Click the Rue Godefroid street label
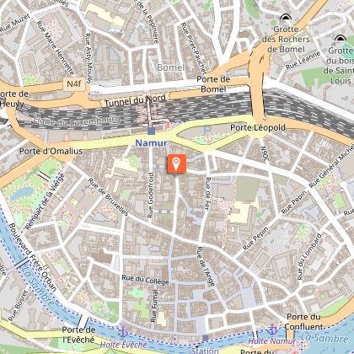This screenshot has width=354, height=354. 151,195
